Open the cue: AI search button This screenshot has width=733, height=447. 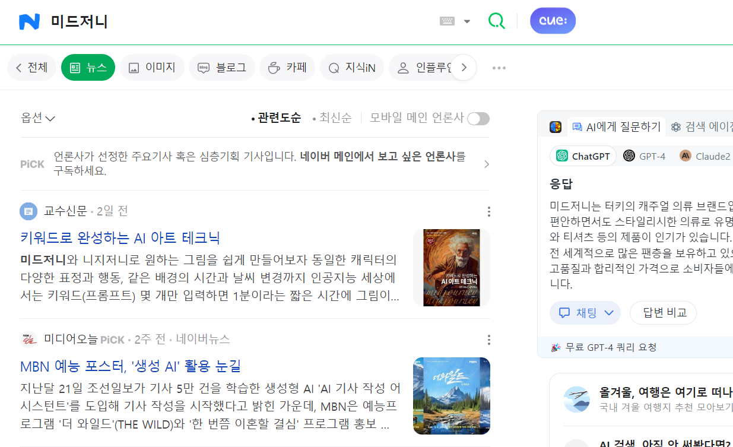click(553, 21)
